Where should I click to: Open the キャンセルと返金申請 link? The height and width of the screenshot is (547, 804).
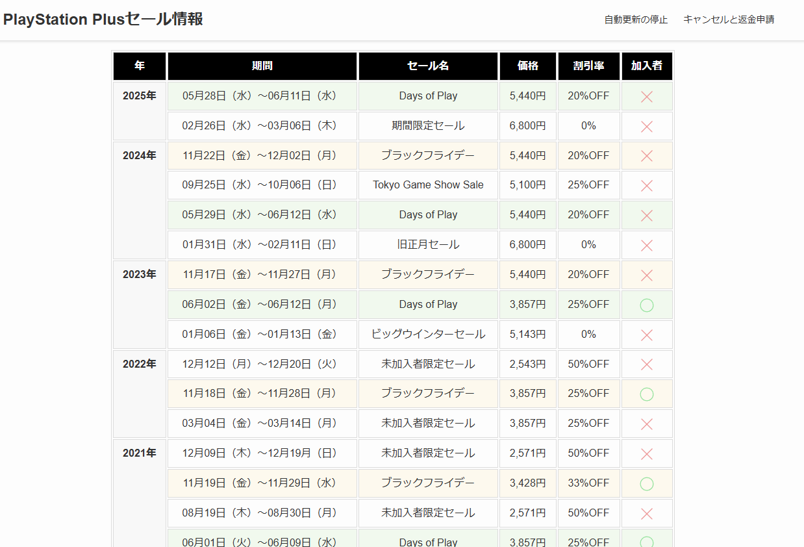tap(729, 19)
